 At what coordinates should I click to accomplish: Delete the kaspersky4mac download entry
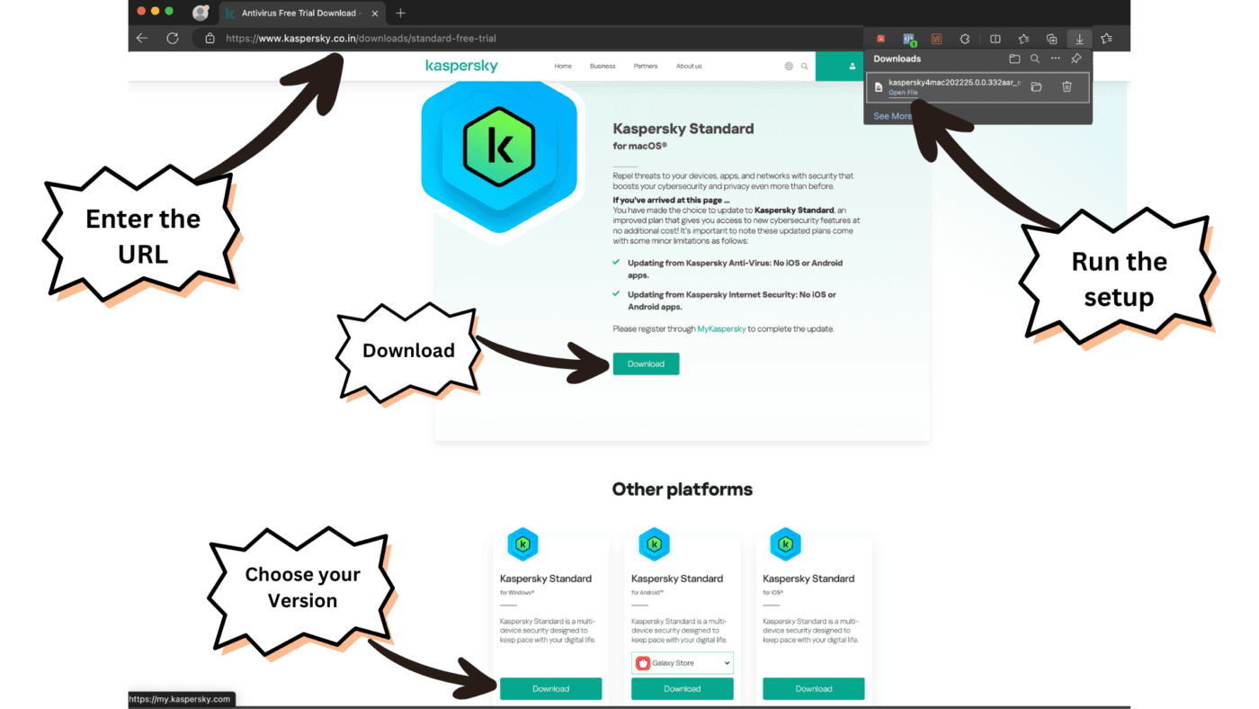pyautogui.click(x=1067, y=86)
